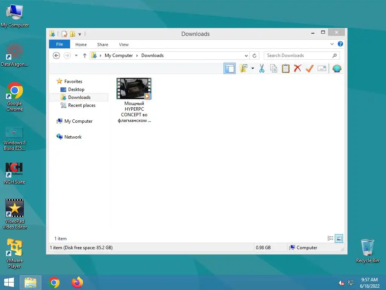Switch to the Share ribbon tab
Screen dimensions: 386x290
tap(103, 45)
